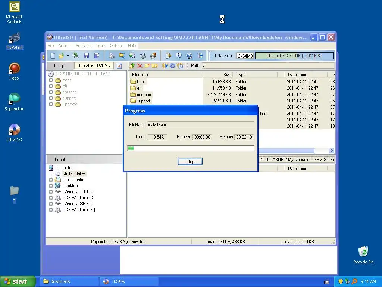Click the Save floppy disk toolbar icon

pyautogui.click(x=86, y=56)
